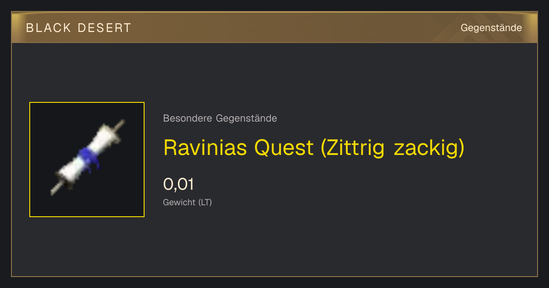Select the Besondere Gegenstände category text
The width and height of the screenshot is (549, 288).
click(x=220, y=118)
